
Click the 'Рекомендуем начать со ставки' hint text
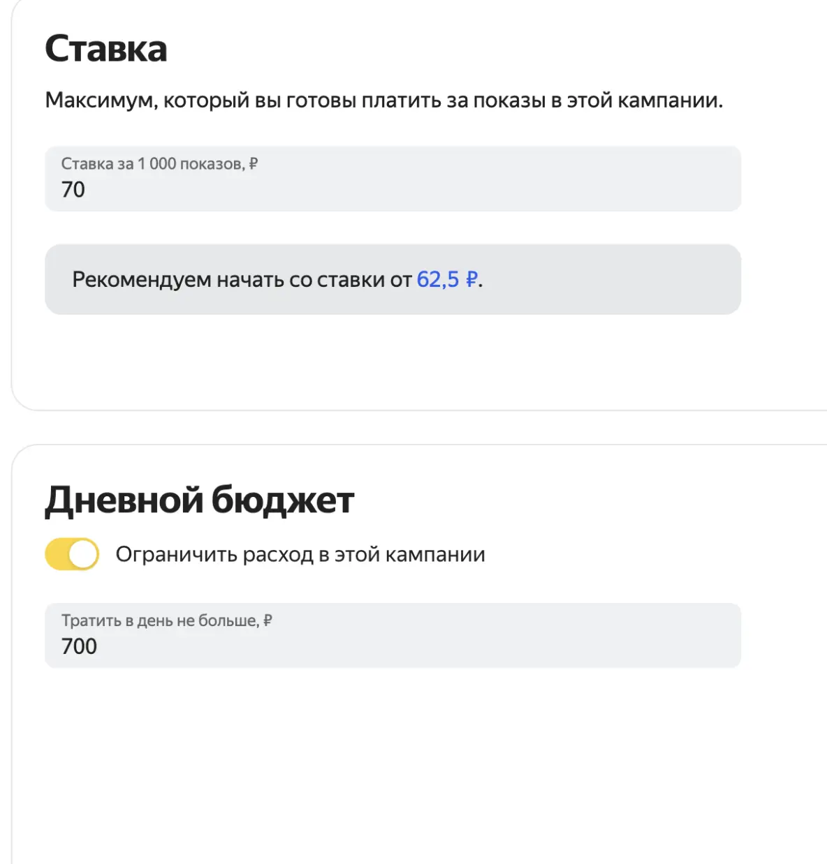(x=242, y=279)
